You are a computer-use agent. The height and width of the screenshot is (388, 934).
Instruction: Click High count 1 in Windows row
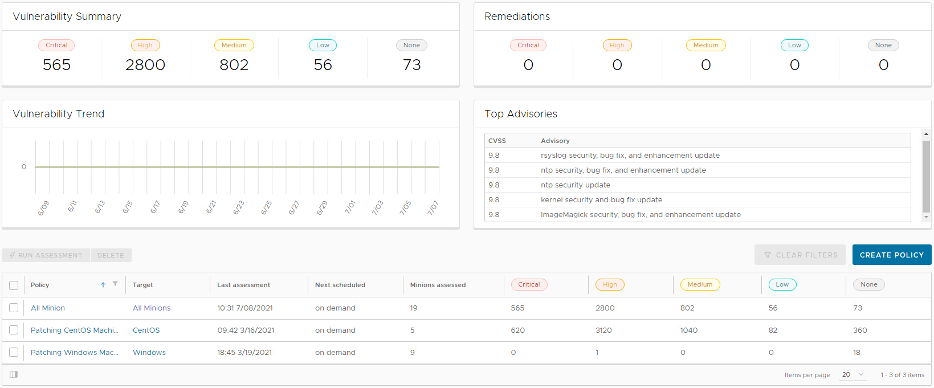tap(597, 352)
